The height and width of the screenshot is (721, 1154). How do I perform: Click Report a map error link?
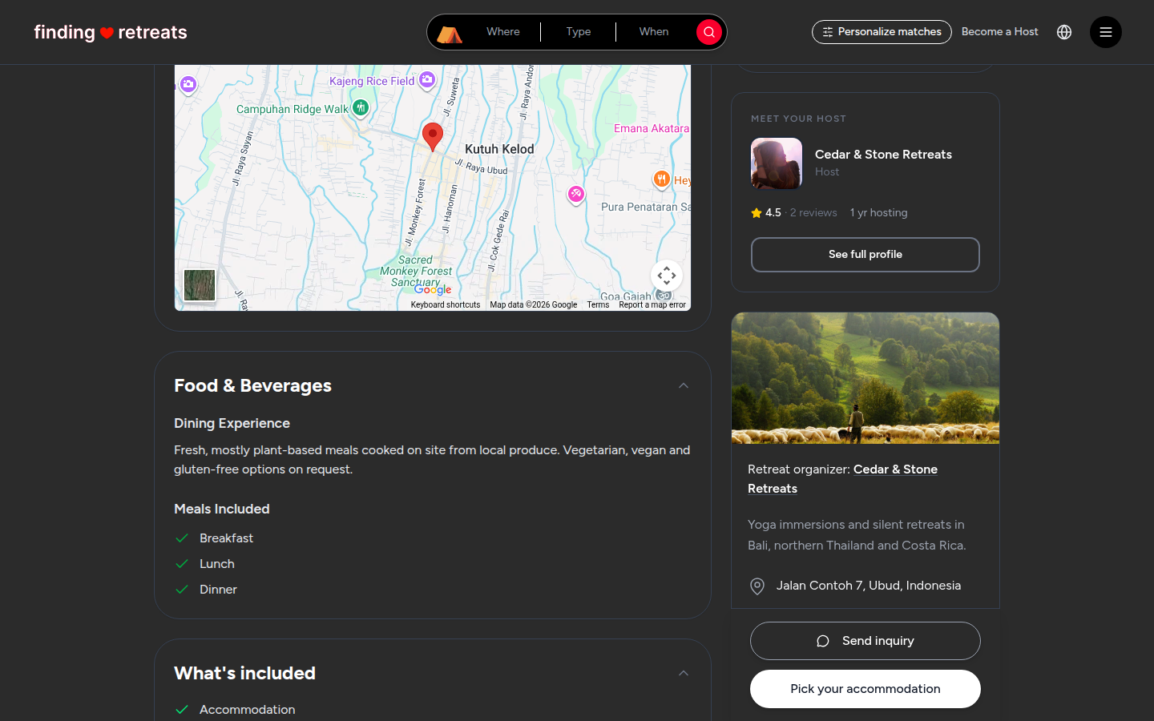coord(652,305)
